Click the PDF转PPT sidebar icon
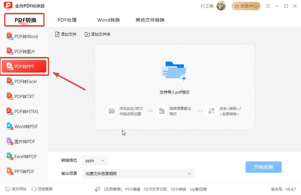This screenshot has width=301, height=195. (x=10, y=66)
